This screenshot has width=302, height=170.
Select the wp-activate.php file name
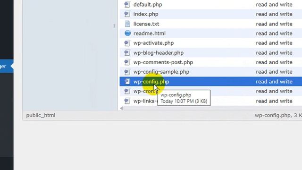[x=153, y=43]
